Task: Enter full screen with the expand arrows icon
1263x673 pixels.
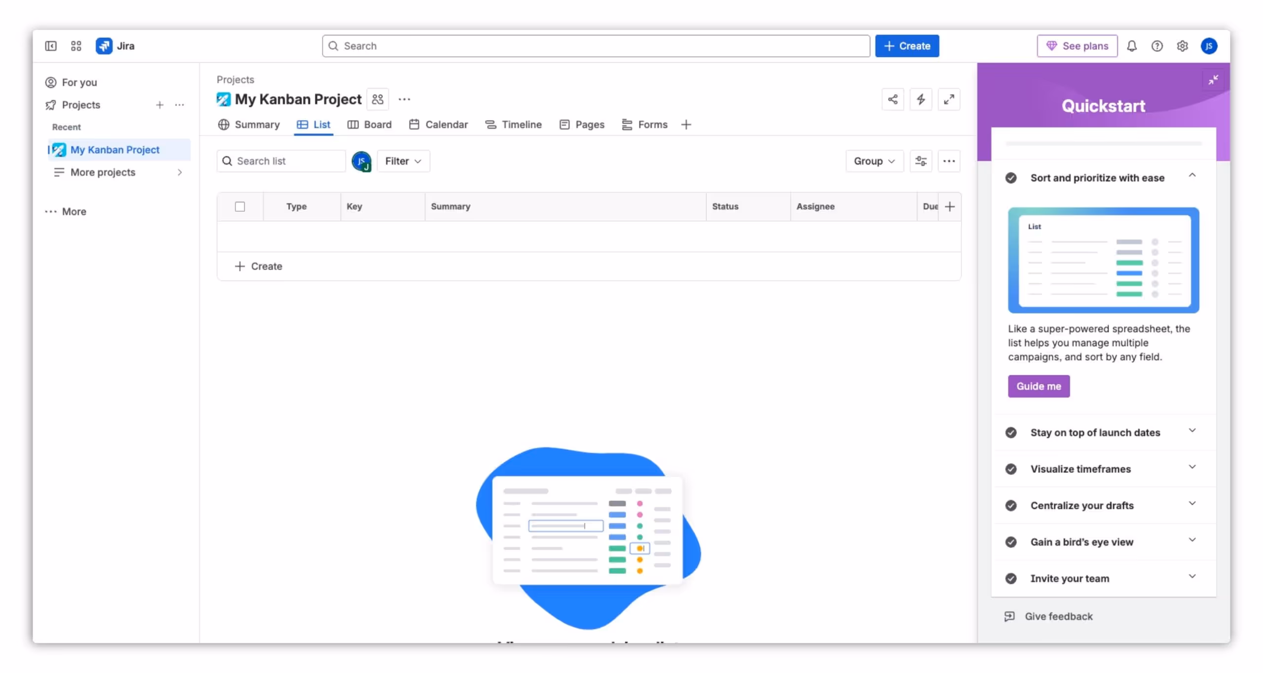Action: (948, 100)
